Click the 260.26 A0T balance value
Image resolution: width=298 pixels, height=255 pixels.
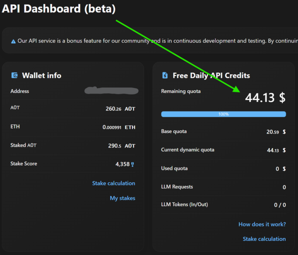(x=120, y=109)
